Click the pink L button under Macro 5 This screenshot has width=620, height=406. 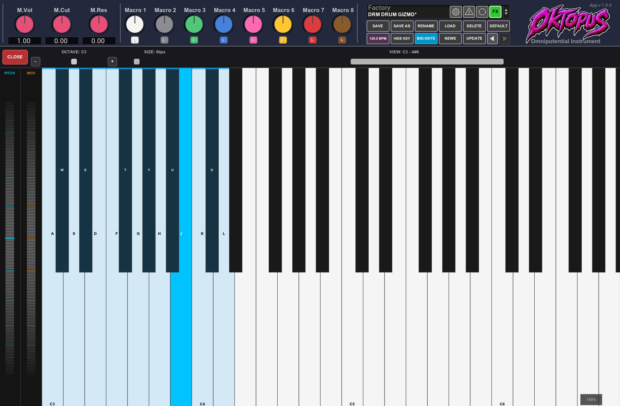pos(253,40)
